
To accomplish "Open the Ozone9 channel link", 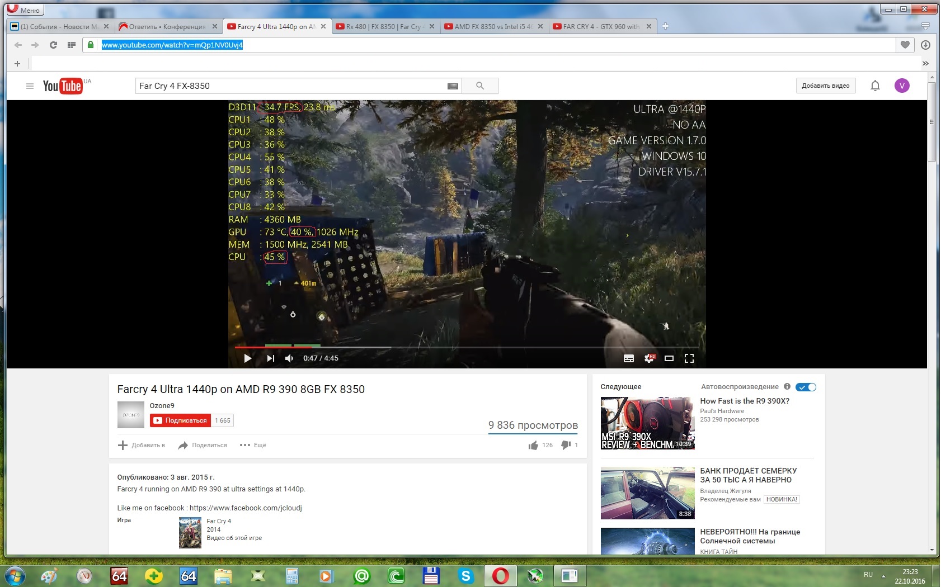I will tap(162, 406).
